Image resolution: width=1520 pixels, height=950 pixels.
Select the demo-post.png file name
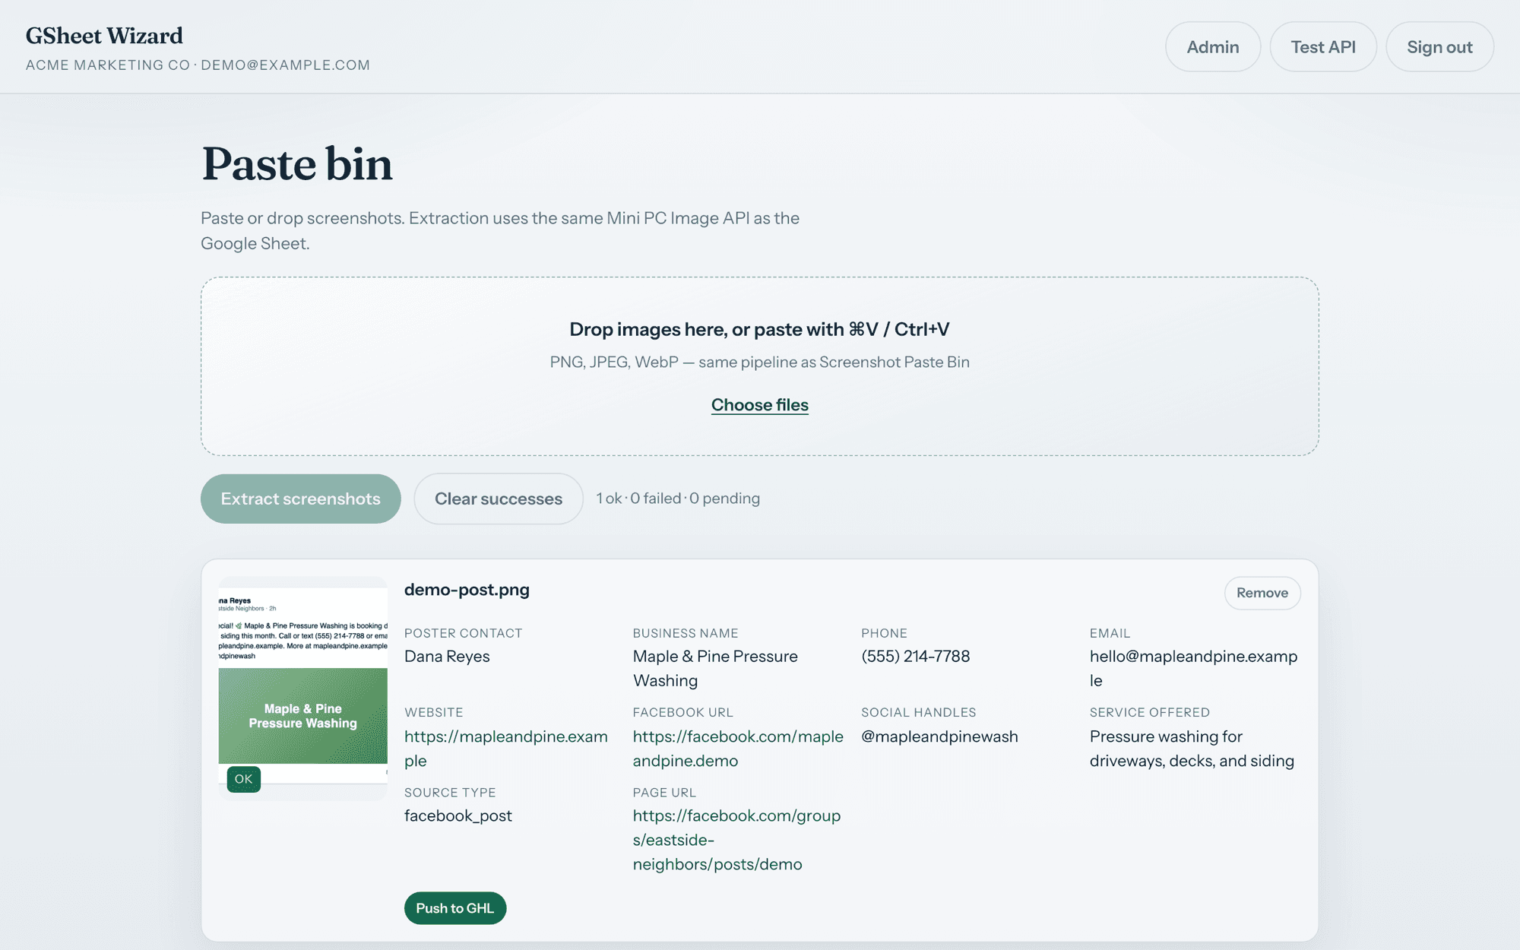click(x=467, y=590)
